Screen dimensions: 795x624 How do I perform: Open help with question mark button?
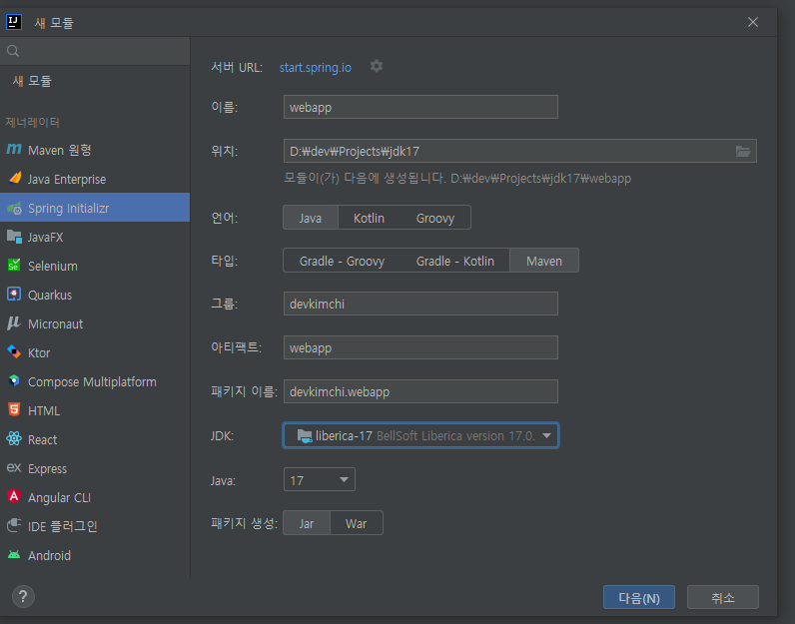pos(23,597)
